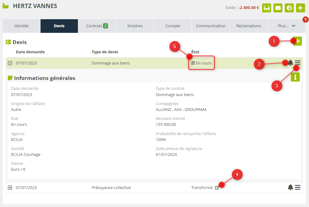Click the bell icon on Prévoyance collective row
The height and width of the screenshot is (207, 309).
click(x=290, y=187)
